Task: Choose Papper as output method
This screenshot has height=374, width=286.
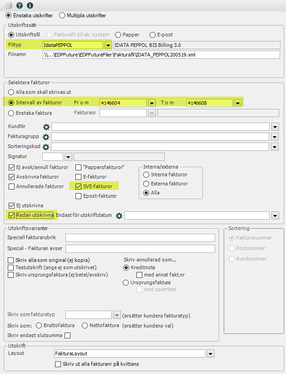Action: pyautogui.click(x=118, y=35)
